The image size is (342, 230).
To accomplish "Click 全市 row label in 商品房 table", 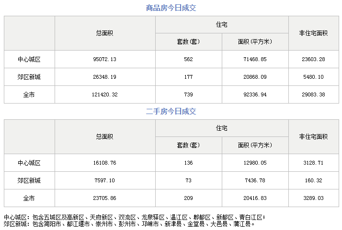I will 29,95.
